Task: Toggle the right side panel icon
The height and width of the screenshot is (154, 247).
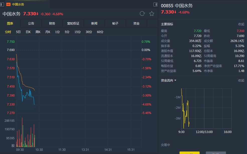Action: 155,4
